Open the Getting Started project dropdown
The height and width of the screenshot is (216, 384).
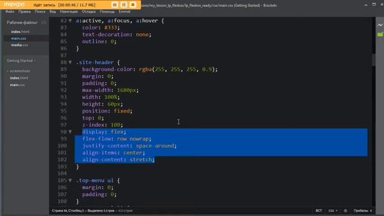click(22, 61)
